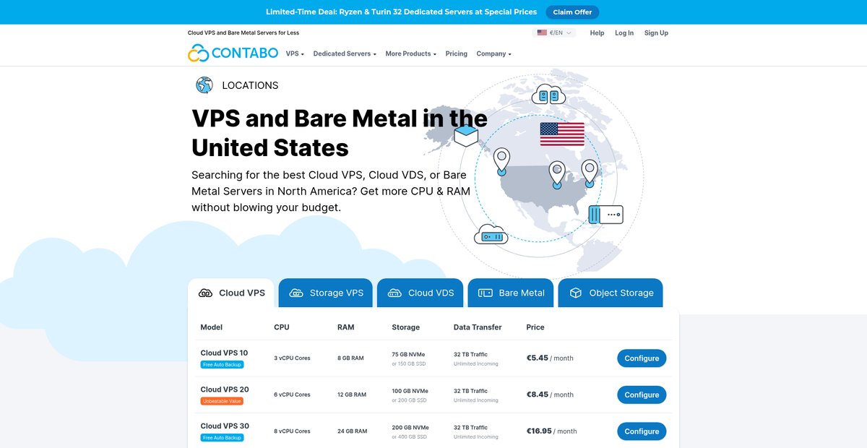Click the west coast location pin on map
This screenshot has width=867, height=448.
pos(501,161)
